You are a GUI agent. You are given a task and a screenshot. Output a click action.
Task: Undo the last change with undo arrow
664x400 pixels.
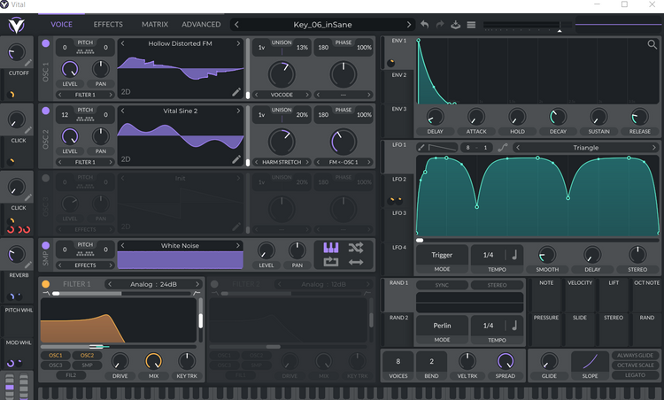point(424,25)
